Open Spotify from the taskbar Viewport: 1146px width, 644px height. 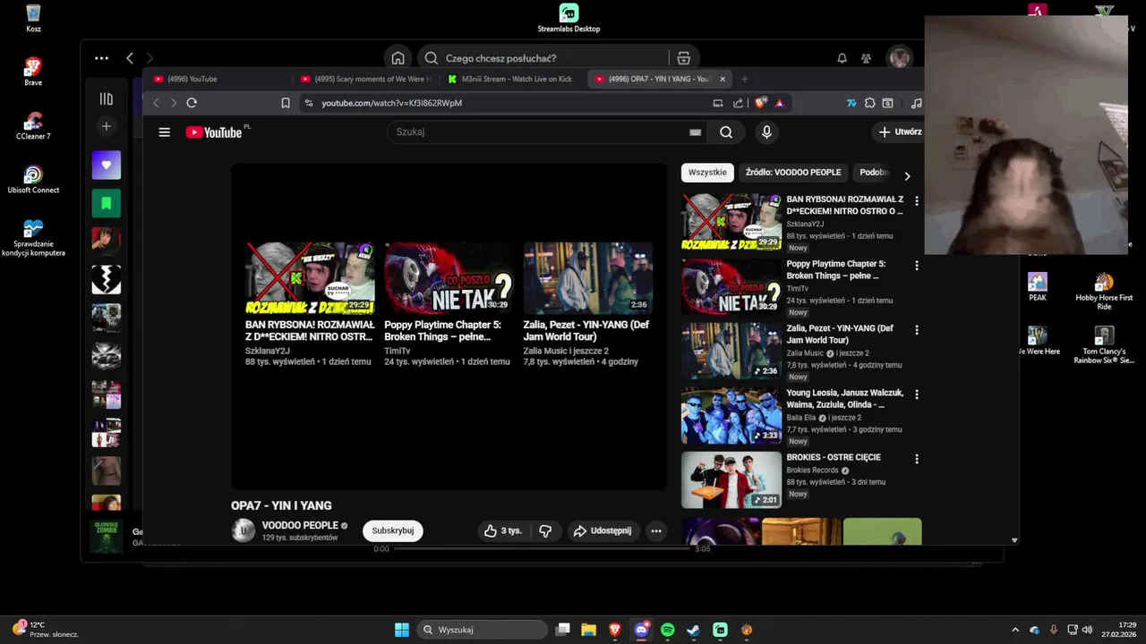coord(667,630)
